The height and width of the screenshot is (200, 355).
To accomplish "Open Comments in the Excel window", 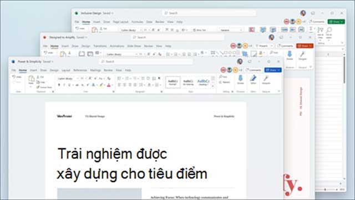I will (x=317, y=22).
